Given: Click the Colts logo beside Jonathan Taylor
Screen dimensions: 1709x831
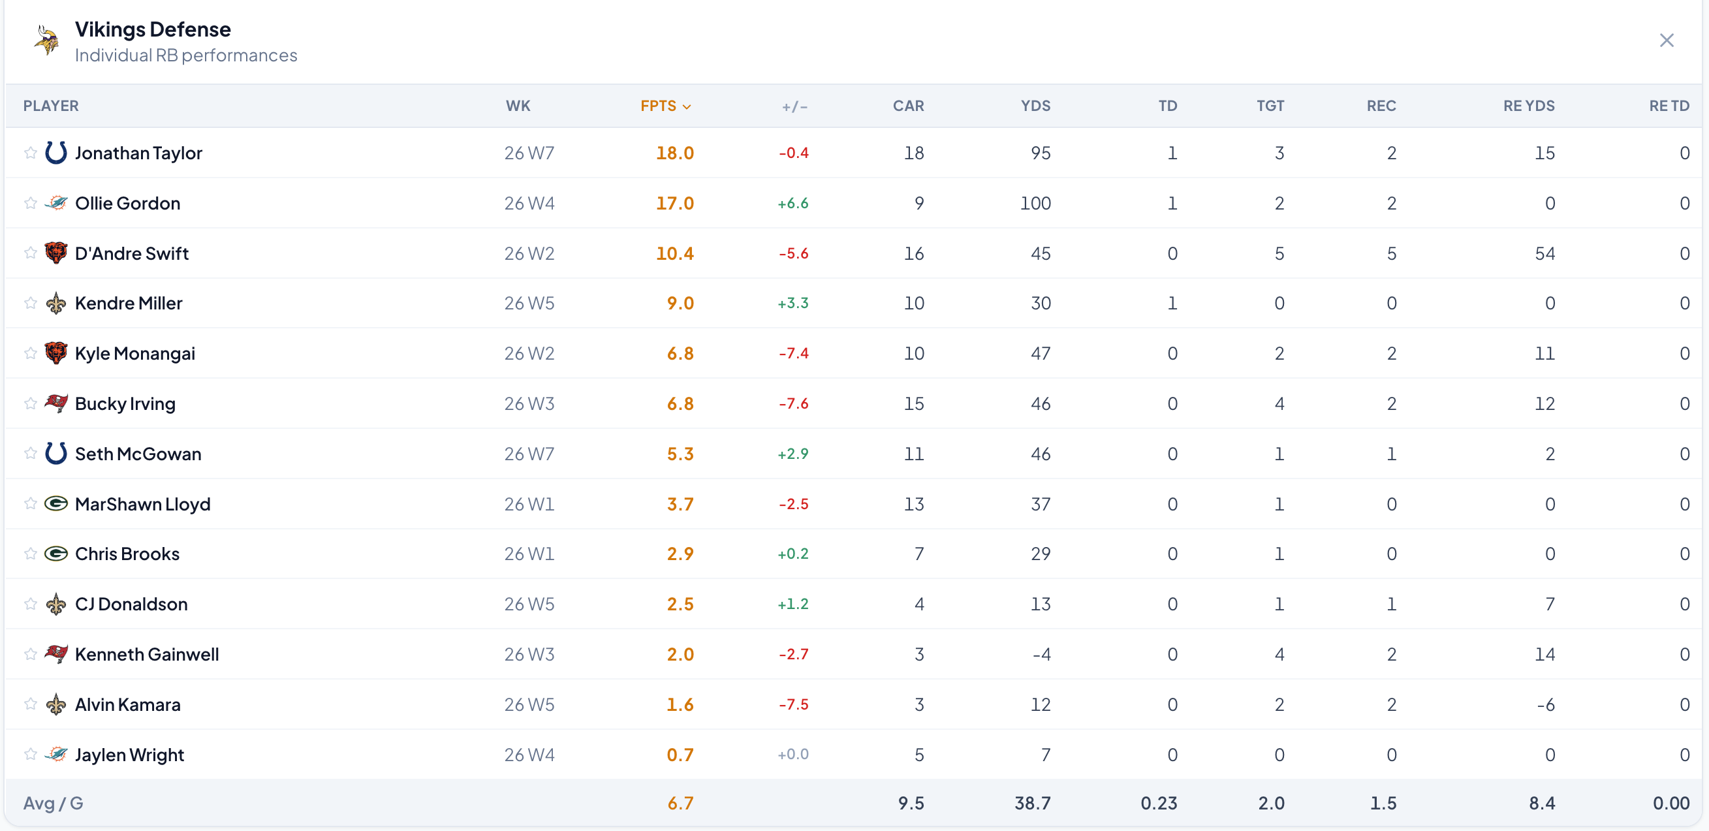Looking at the screenshot, I should pos(55,153).
